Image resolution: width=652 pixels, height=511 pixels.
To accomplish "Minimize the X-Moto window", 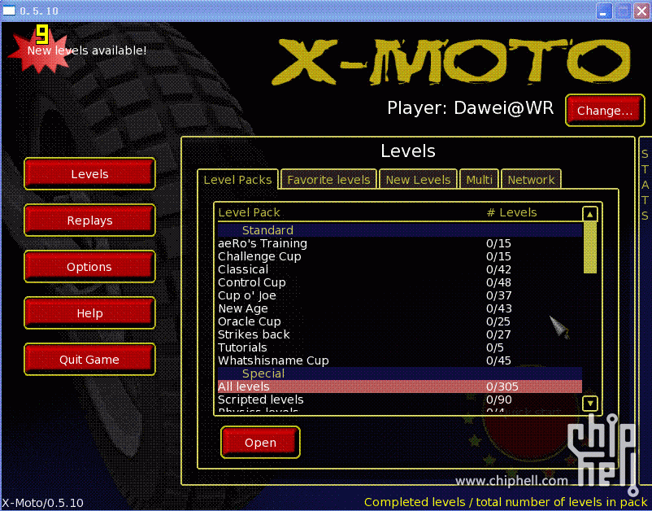I will pos(604,11).
